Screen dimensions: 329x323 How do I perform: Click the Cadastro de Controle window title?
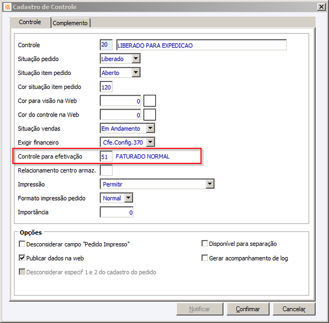[x=45, y=7]
